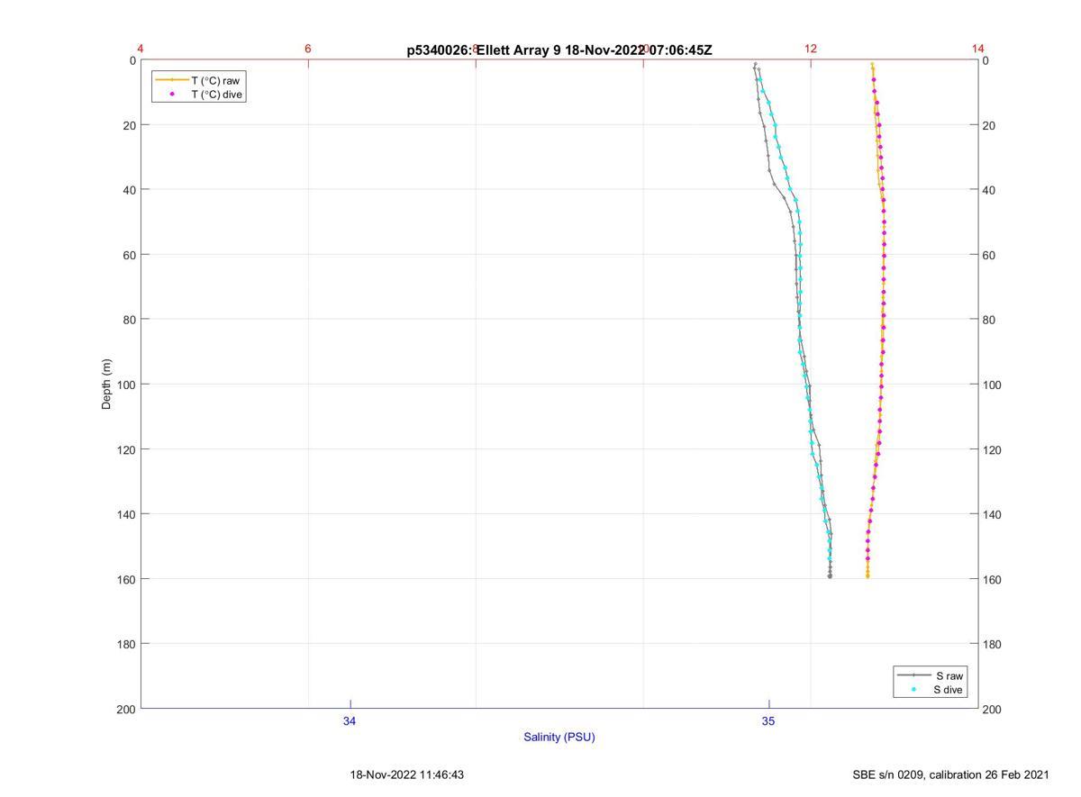Viewport: 1081px width, 797px height.
Task: Click right-axis depth tick label 180
Action: (992, 644)
